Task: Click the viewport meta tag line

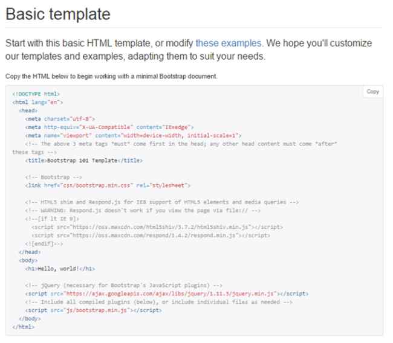Action: point(133,136)
